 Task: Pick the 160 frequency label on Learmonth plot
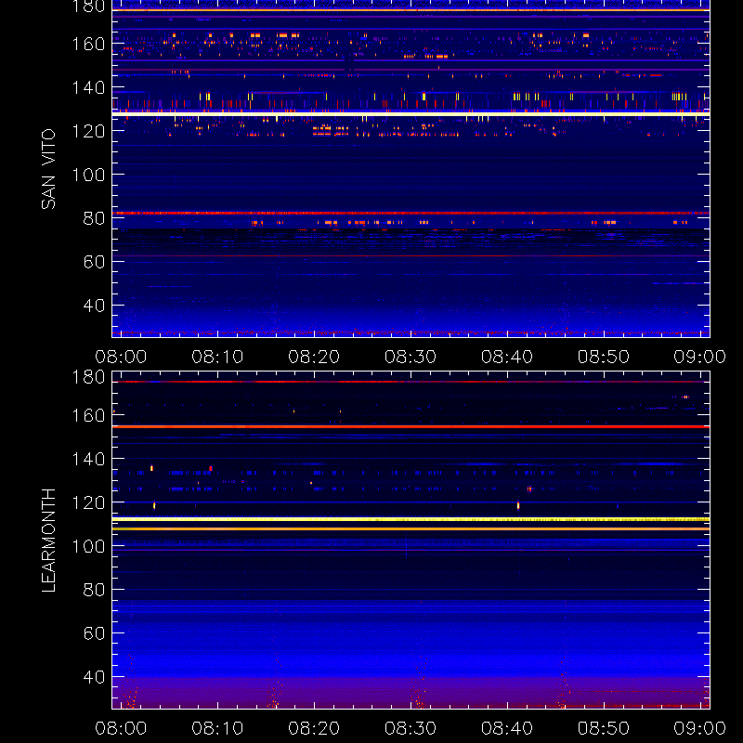(88, 415)
